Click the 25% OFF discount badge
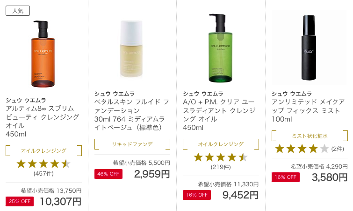The height and width of the screenshot is (211, 353). tap(20, 201)
